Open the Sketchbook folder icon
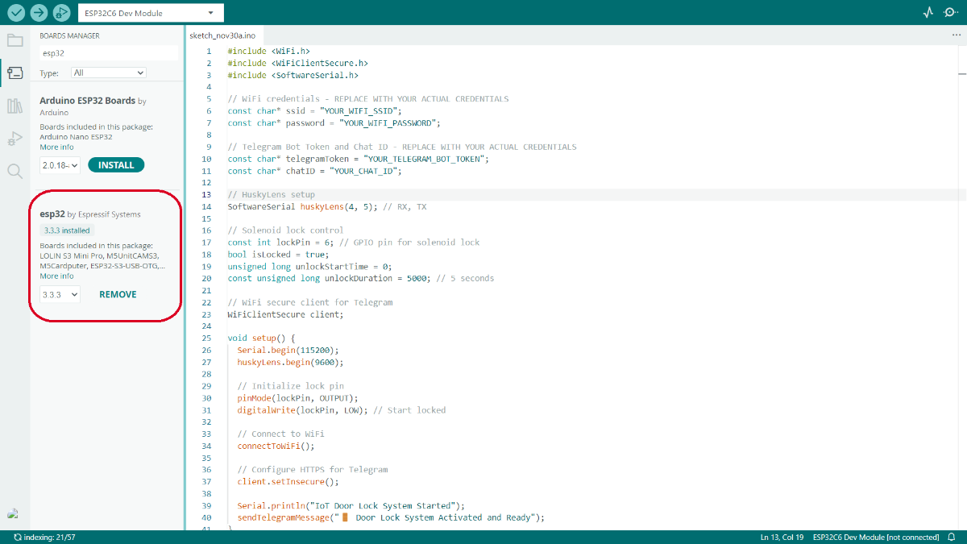This screenshot has width=967, height=544. [x=15, y=40]
